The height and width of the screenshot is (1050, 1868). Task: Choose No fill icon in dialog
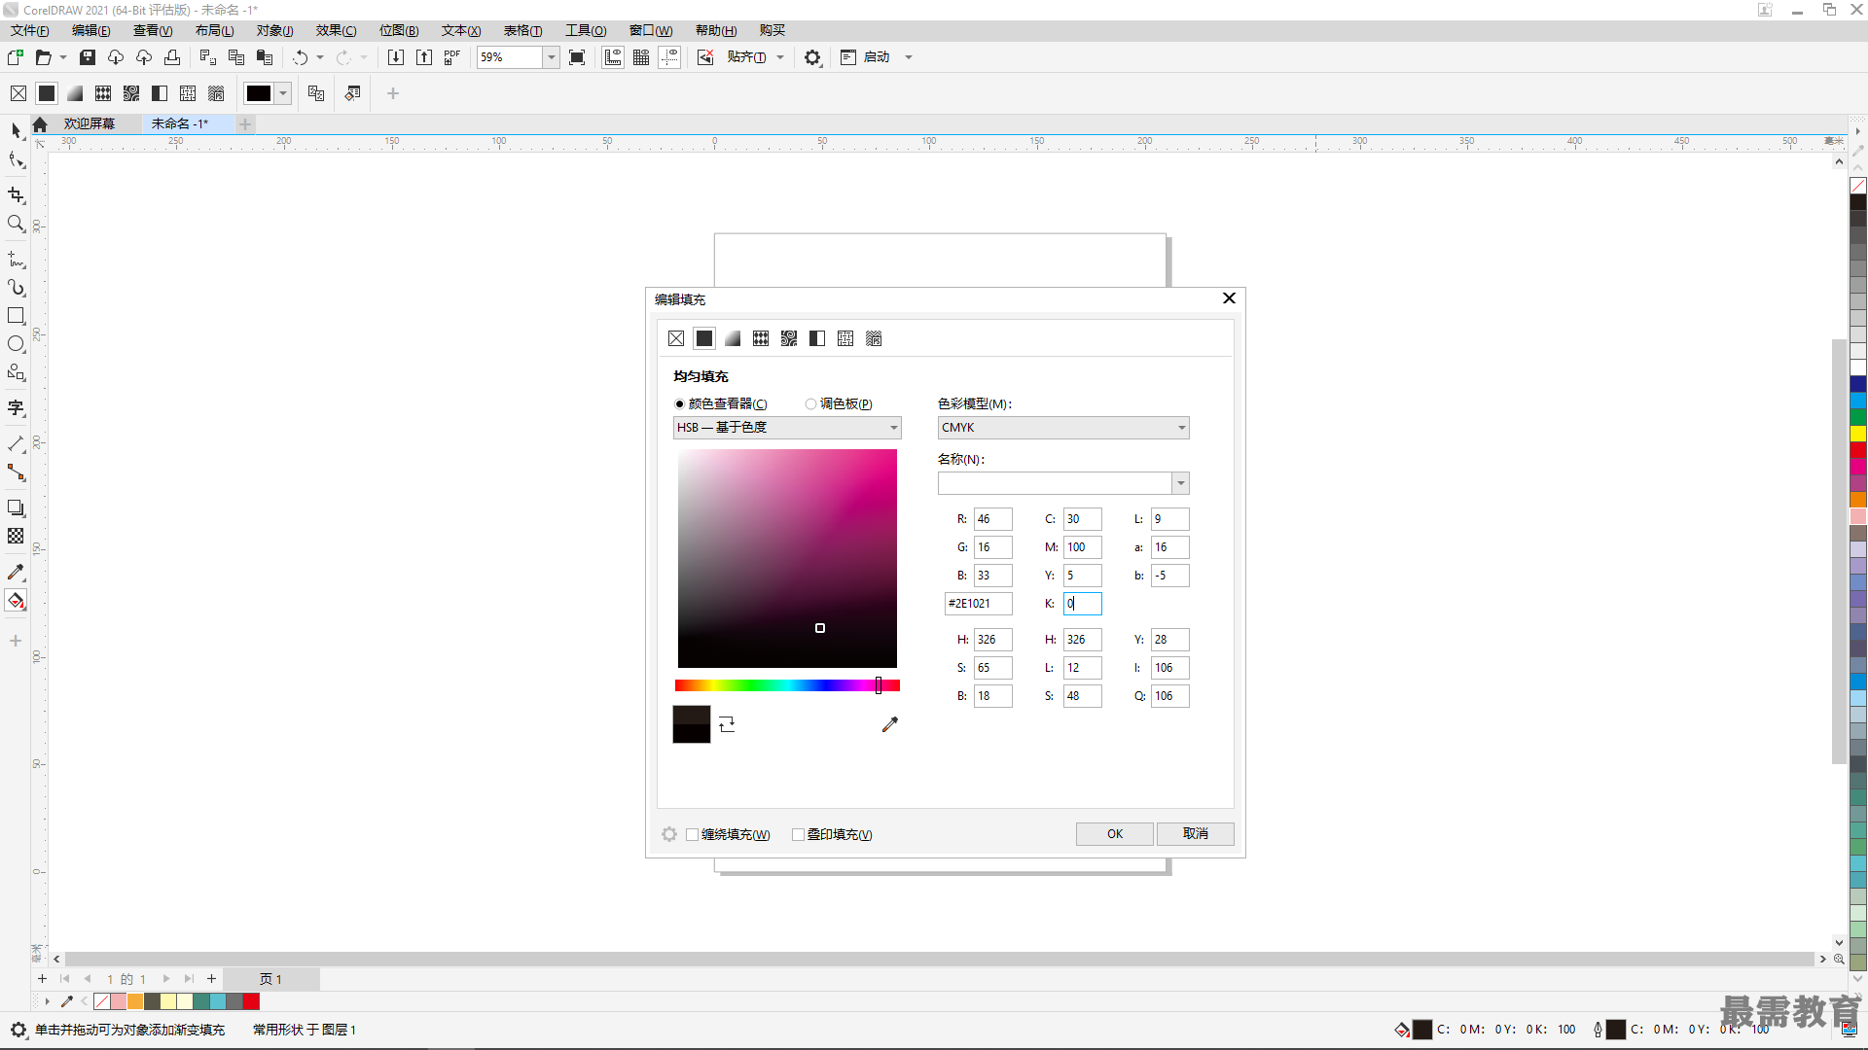click(x=676, y=338)
